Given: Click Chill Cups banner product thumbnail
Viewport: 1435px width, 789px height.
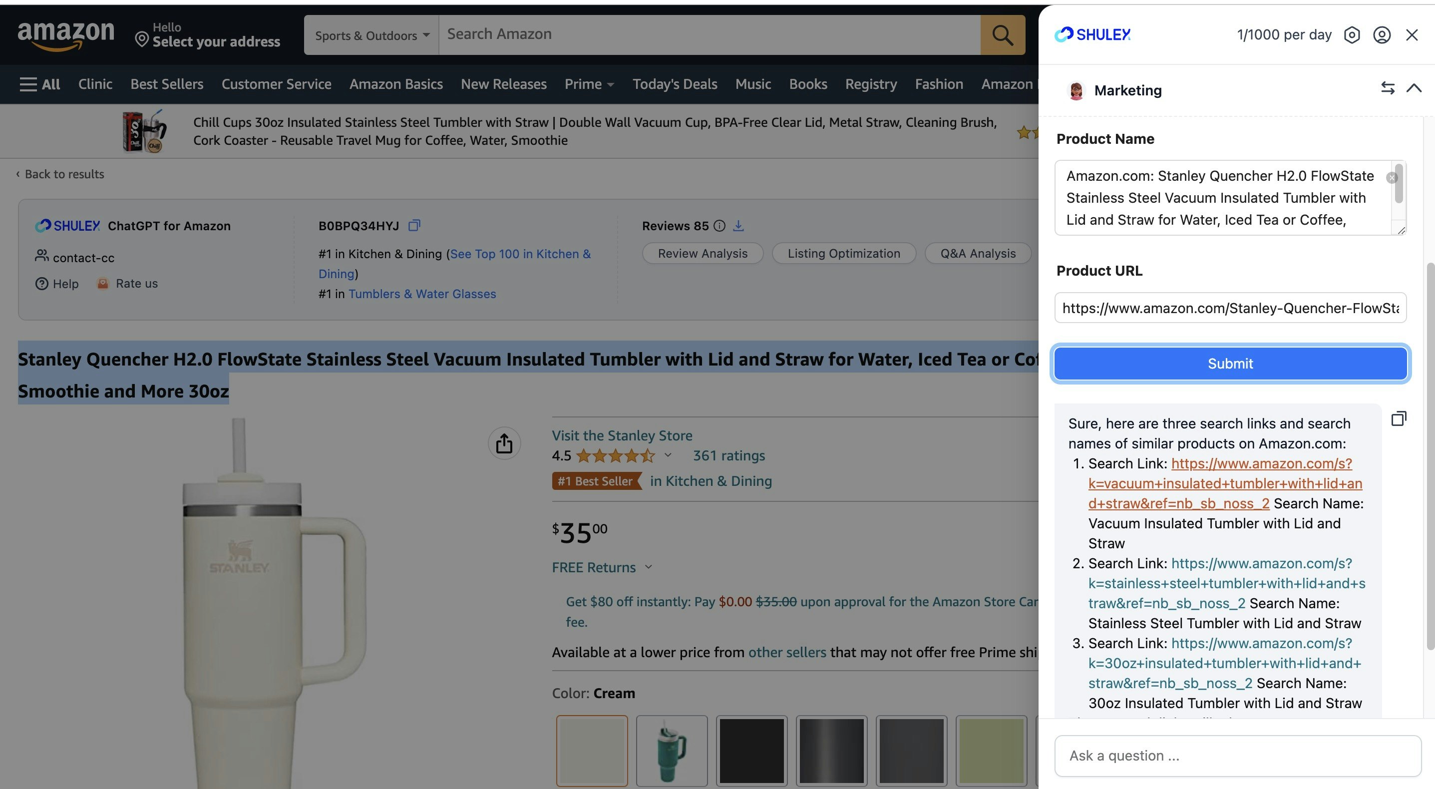Looking at the screenshot, I should (144, 131).
